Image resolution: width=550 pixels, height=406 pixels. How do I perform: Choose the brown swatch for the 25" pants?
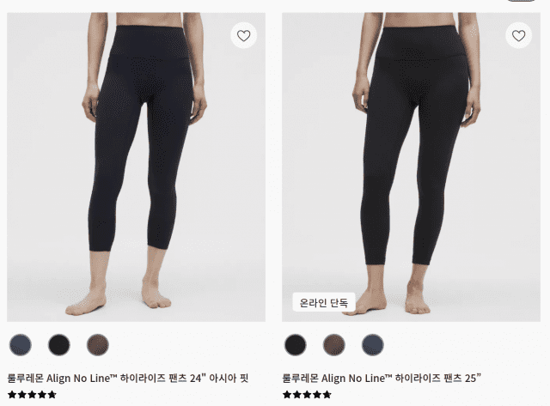coord(334,345)
